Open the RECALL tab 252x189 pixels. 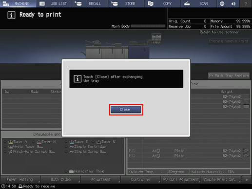[90, 3]
